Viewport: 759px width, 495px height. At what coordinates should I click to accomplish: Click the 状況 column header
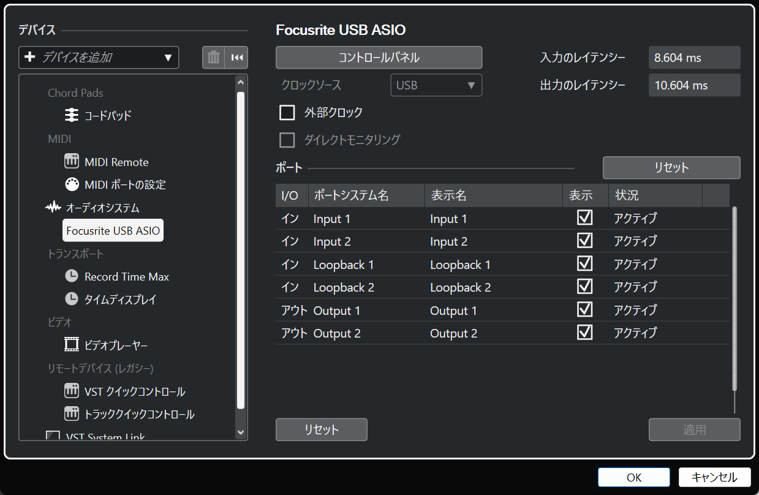pyautogui.click(x=655, y=195)
